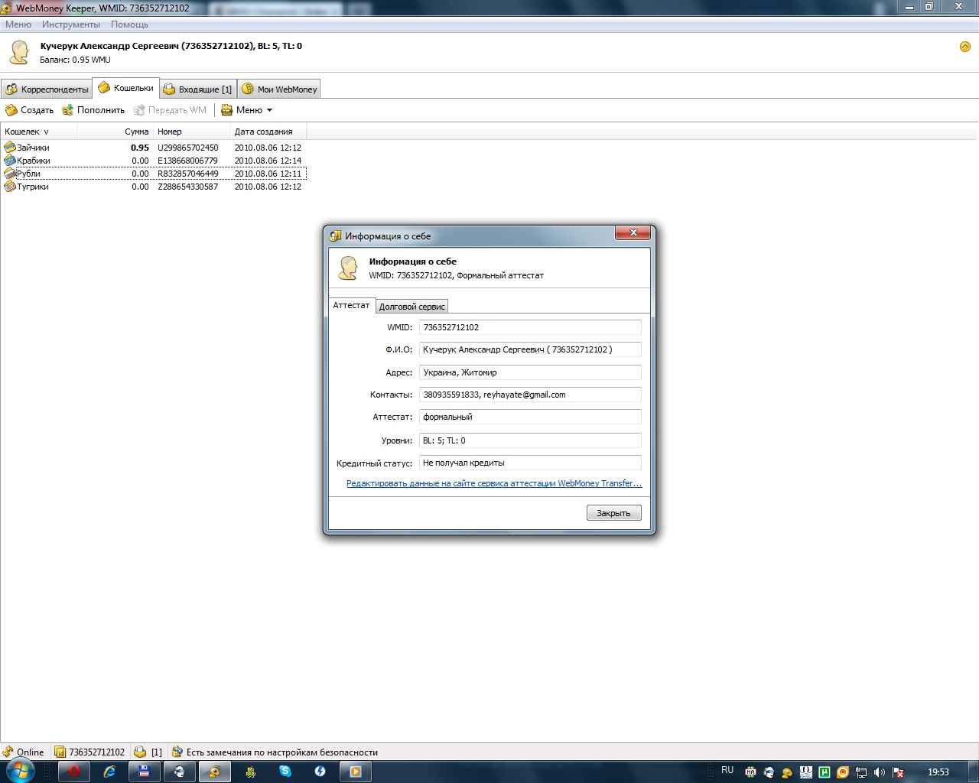
Task: Click the blue lightning bolt taskbar icon
Action: 320,772
